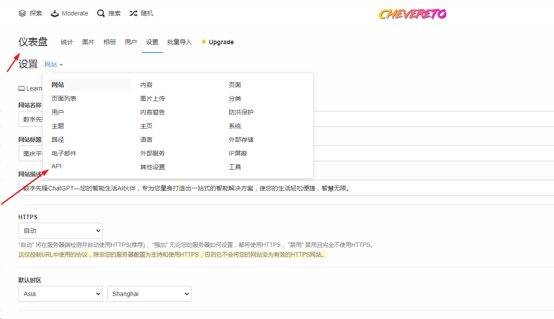Select 图片上传 in settings menu

[x=152, y=99]
